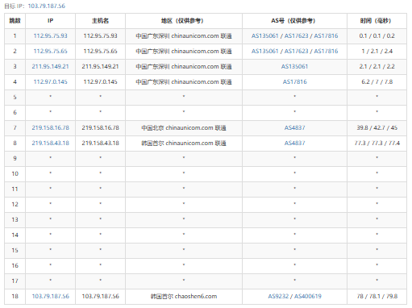Select hop number 5 cell
The height and width of the screenshot is (308, 412).
coord(15,97)
